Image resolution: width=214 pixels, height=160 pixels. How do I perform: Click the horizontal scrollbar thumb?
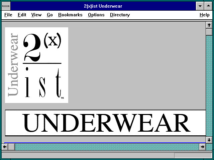(12, 147)
